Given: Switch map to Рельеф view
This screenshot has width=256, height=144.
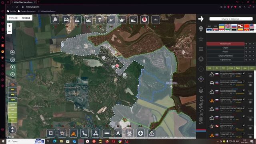Looking at the screenshot, I should point(13,18).
